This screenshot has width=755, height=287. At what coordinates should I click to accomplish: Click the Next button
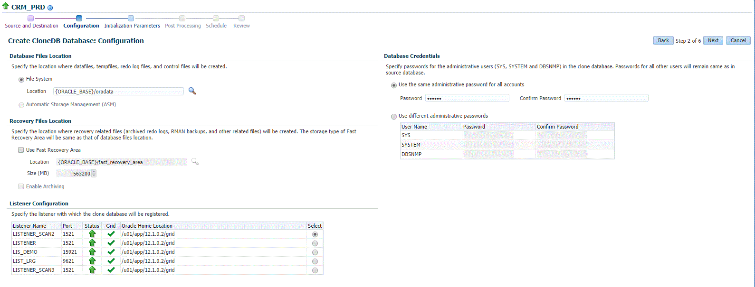tap(713, 40)
